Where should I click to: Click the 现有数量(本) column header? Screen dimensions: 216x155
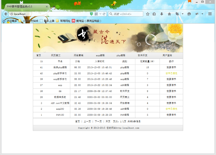147,61
